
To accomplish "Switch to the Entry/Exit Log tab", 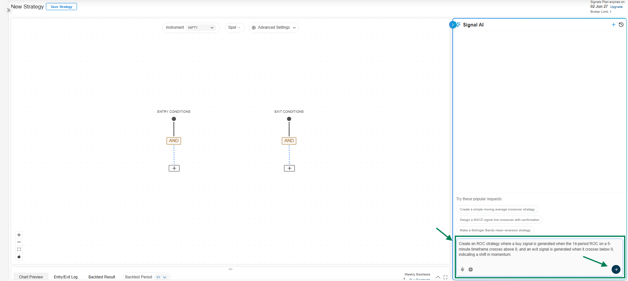I will point(66,277).
